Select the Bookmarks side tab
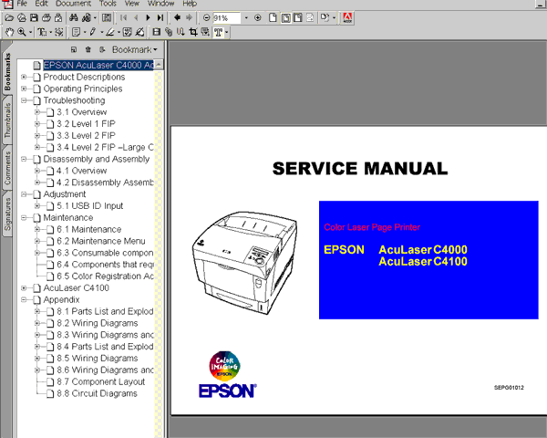The width and height of the screenshot is (547, 438). point(7,71)
